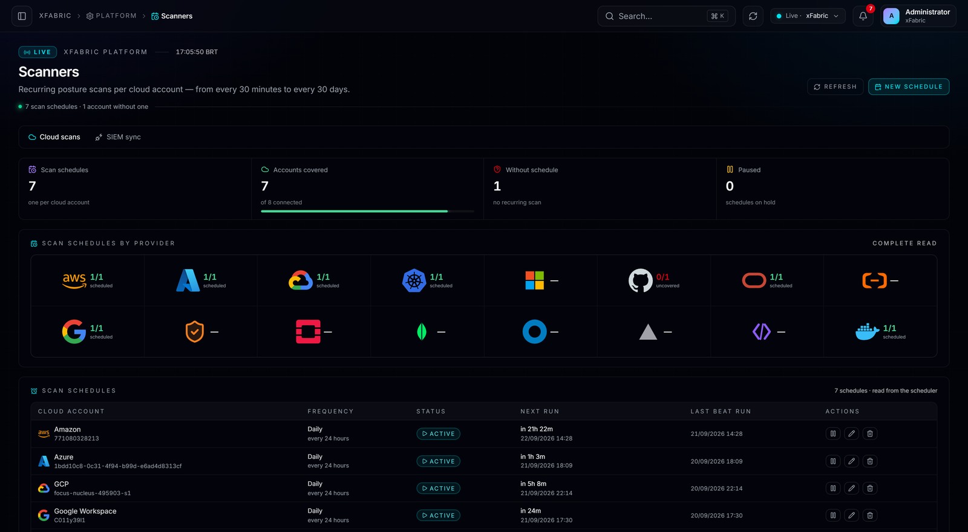Delete the Google Workspace schedule
The height and width of the screenshot is (532, 968).
870,516
